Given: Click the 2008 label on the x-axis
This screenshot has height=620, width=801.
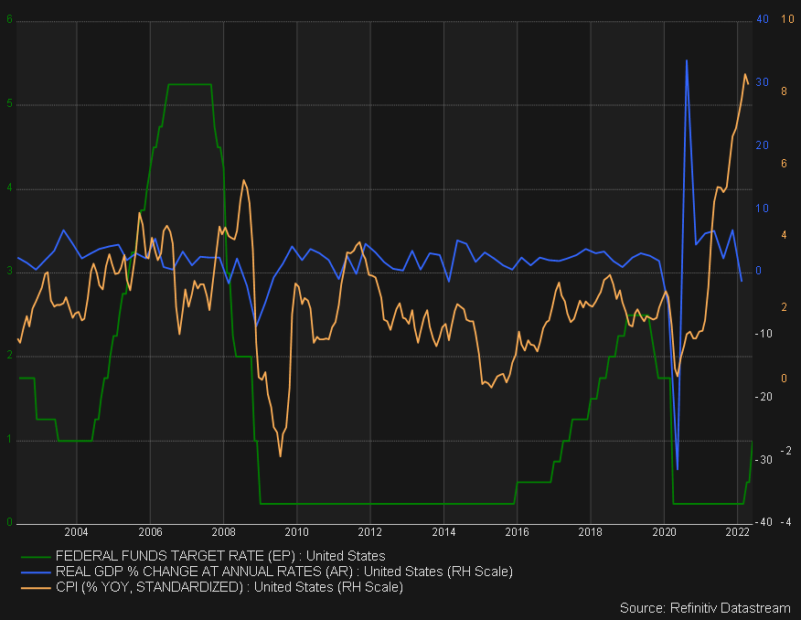Looking at the screenshot, I should pos(223,531).
